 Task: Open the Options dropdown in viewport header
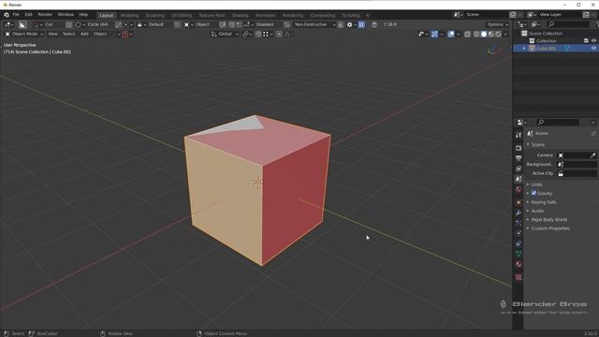(x=497, y=24)
